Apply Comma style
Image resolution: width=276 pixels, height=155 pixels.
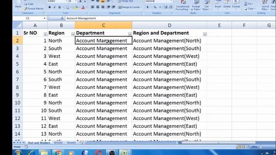160,7
